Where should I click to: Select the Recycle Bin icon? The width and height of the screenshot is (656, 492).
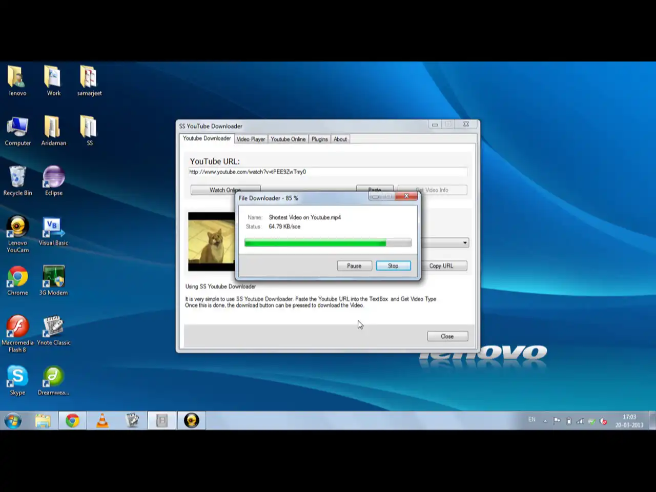pos(17,180)
